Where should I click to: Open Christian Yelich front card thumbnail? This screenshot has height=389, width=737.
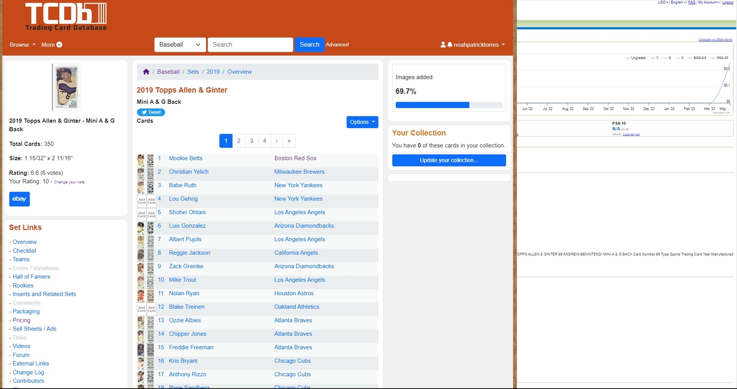[141, 174]
